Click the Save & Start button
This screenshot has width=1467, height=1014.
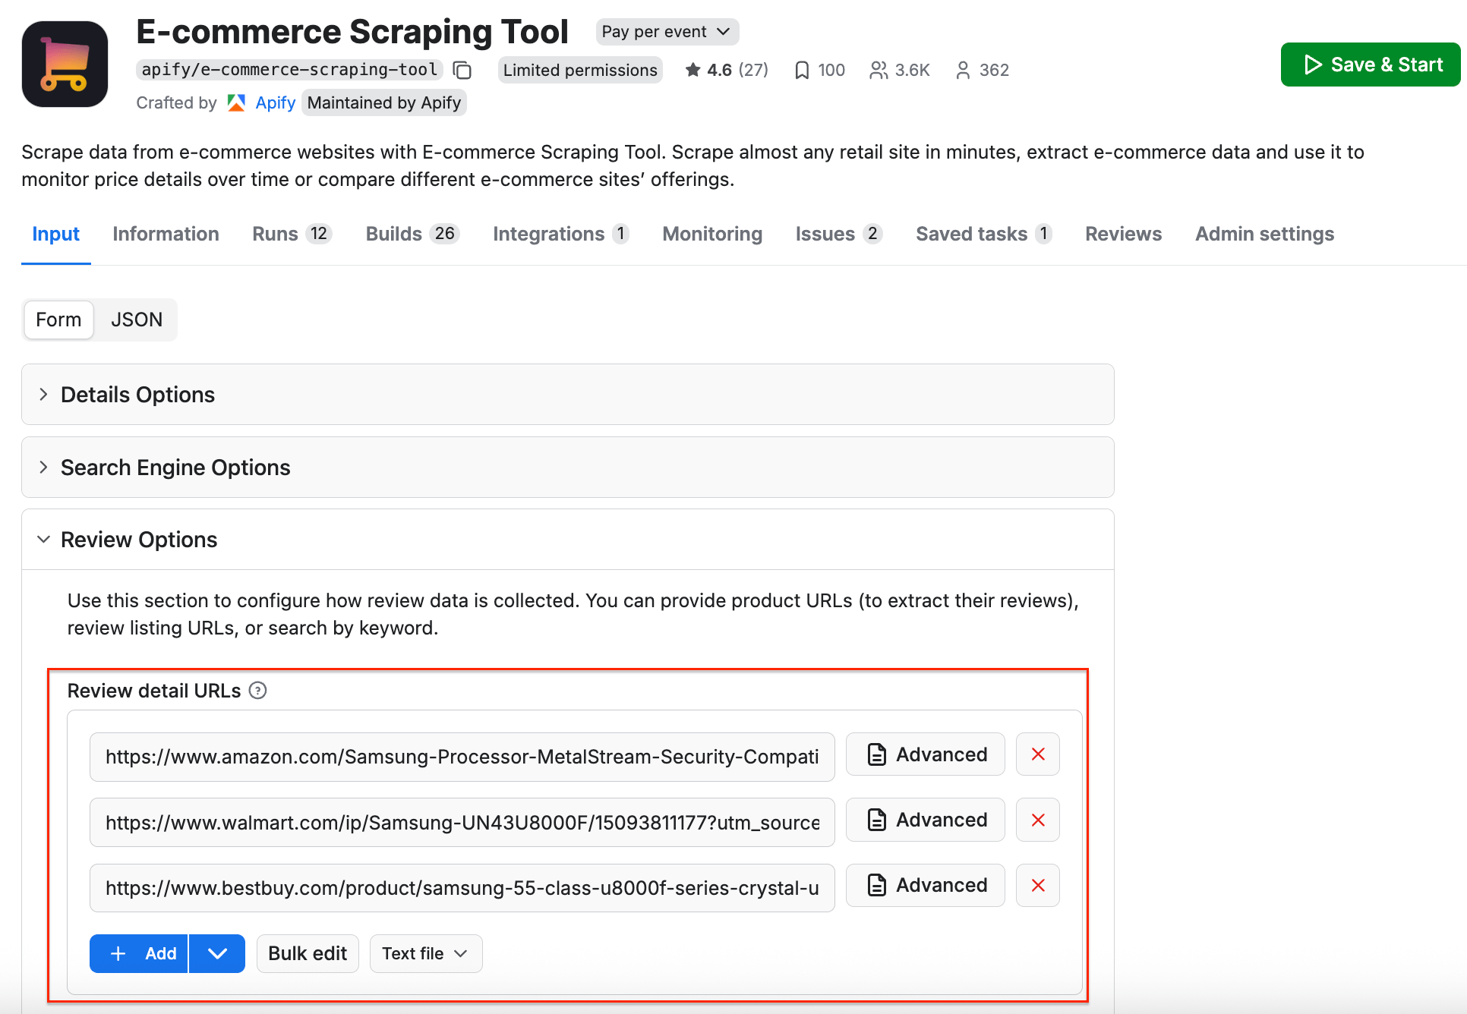[1370, 64]
